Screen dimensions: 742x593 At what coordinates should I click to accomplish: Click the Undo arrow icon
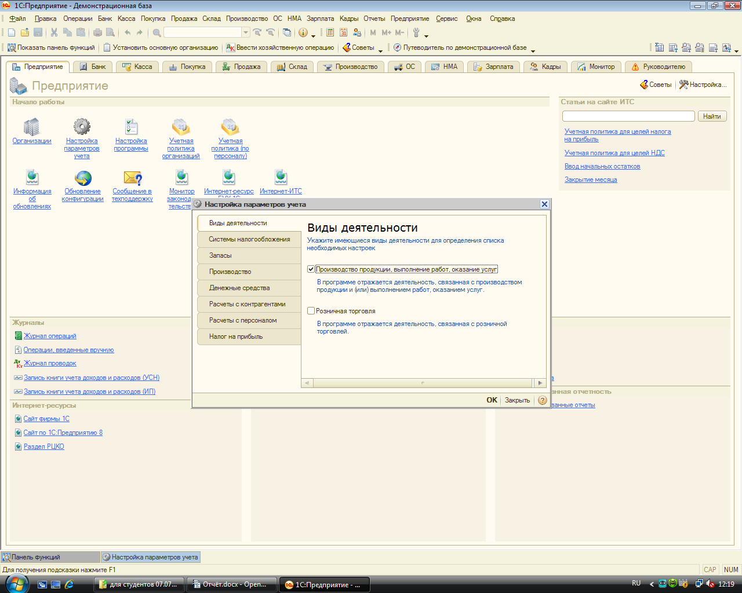point(128,32)
